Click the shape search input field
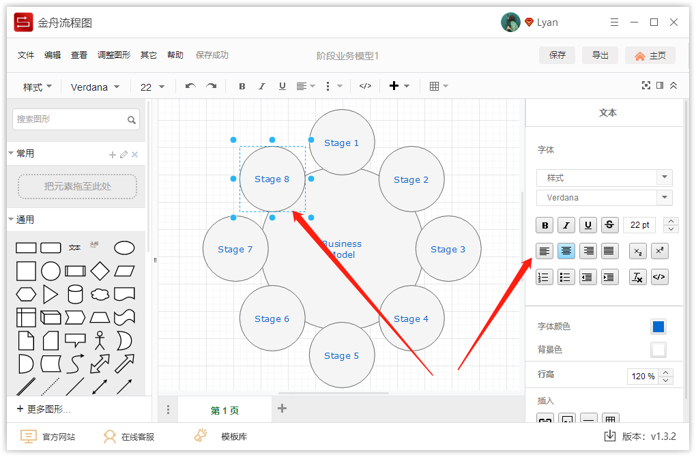Screen dimensions: 696x457 click(x=72, y=119)
